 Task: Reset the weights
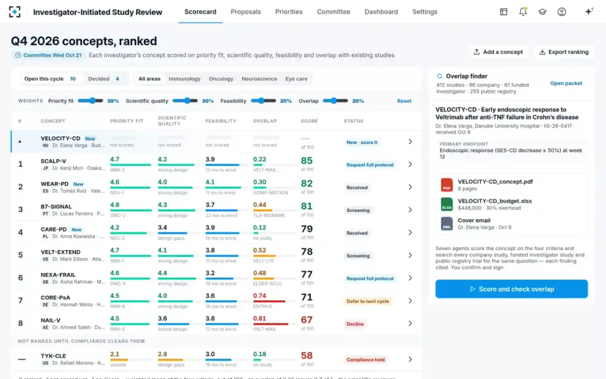(404, 101)
